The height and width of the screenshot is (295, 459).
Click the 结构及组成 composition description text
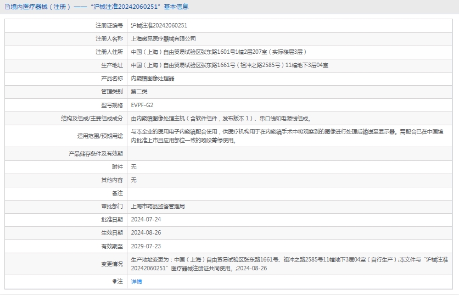pyautogui.click(x=221, y=118)
